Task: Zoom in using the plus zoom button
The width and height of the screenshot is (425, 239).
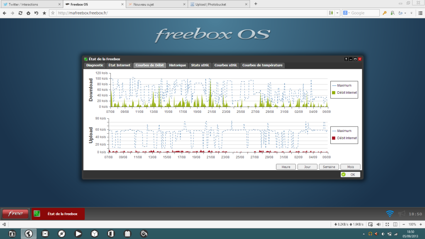Action: (x=421, y=224)
